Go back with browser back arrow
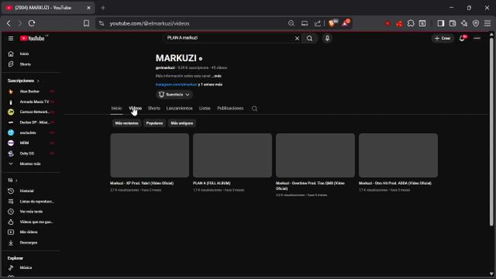Viewport: 496px width, 279px height. tap(9, 23)
